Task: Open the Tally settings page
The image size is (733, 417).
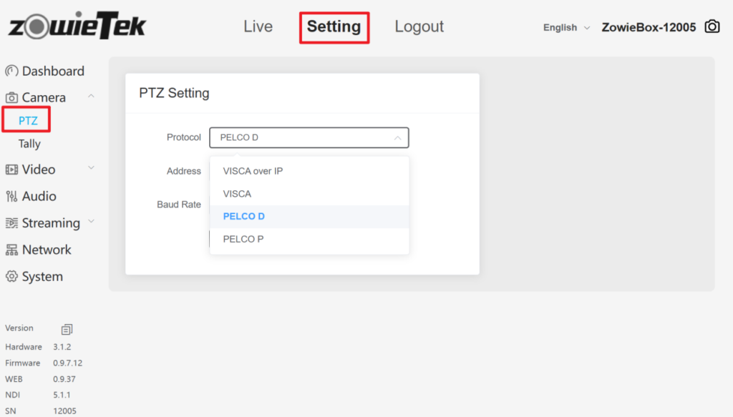Action: [x=29, y=144]
